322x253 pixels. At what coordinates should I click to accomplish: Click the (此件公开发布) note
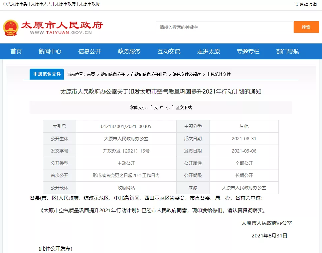click(56, 249)
